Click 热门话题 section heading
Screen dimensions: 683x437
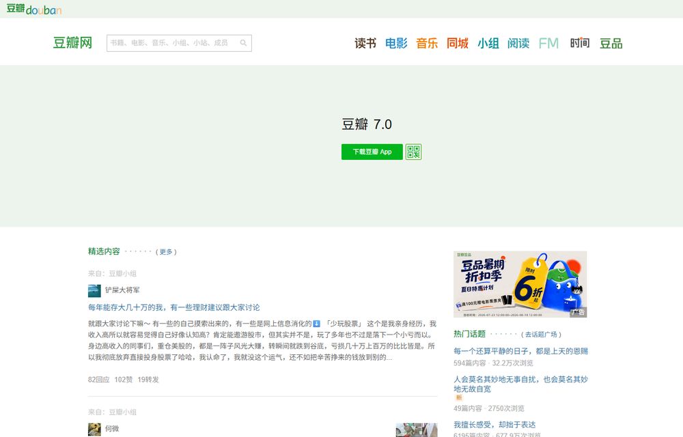(x=469, y=334)
